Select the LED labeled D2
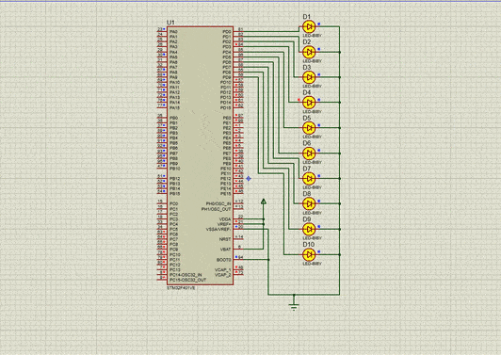The image size is (501, 355). click(309, 52)
